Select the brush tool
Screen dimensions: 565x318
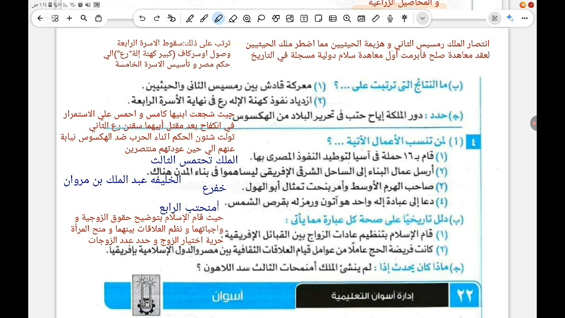pyautogui.click(x=204, y=19)
